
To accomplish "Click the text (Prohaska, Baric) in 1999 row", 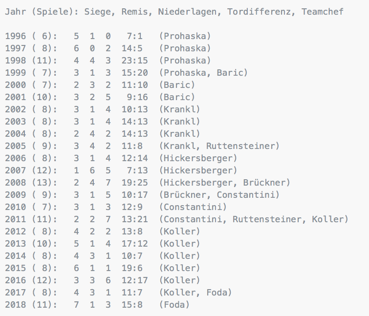I will coord(203,73).
